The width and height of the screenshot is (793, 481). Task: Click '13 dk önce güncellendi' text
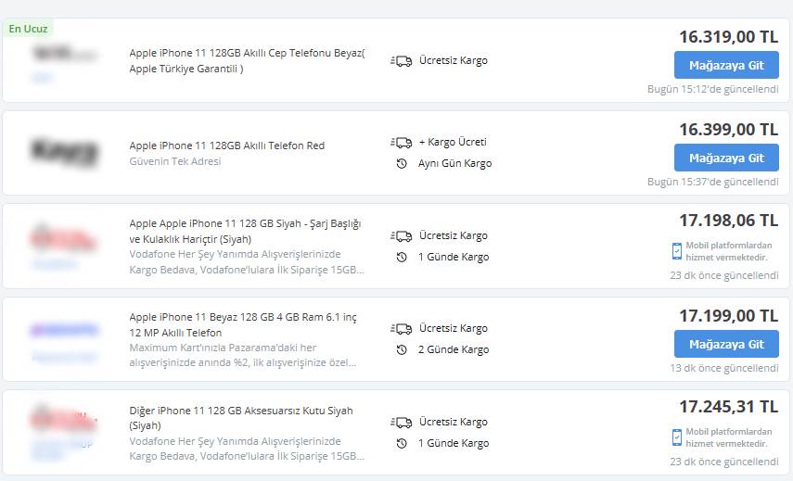click(x=724, y=368)
